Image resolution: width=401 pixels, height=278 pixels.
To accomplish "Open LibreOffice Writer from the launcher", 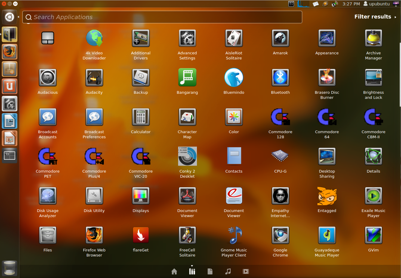I will pos(9,121).
